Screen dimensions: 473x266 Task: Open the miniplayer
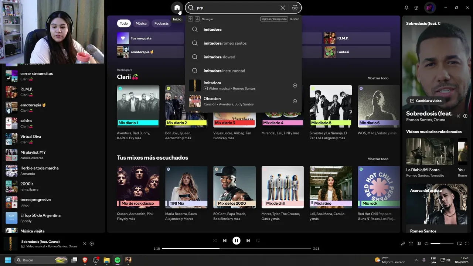click(x=460, y=244)
